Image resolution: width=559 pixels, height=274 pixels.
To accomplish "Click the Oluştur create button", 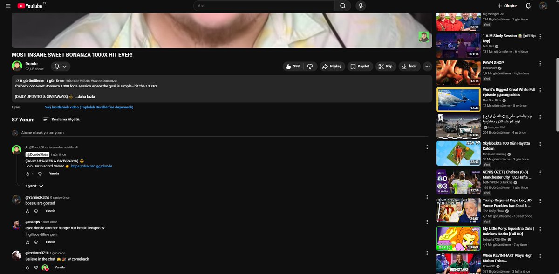I will click(507, 6).
